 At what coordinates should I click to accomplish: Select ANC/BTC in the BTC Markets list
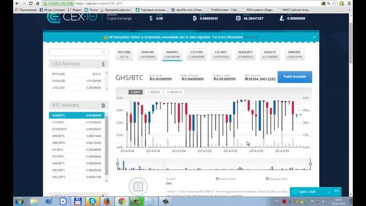(x=77, y=163)
